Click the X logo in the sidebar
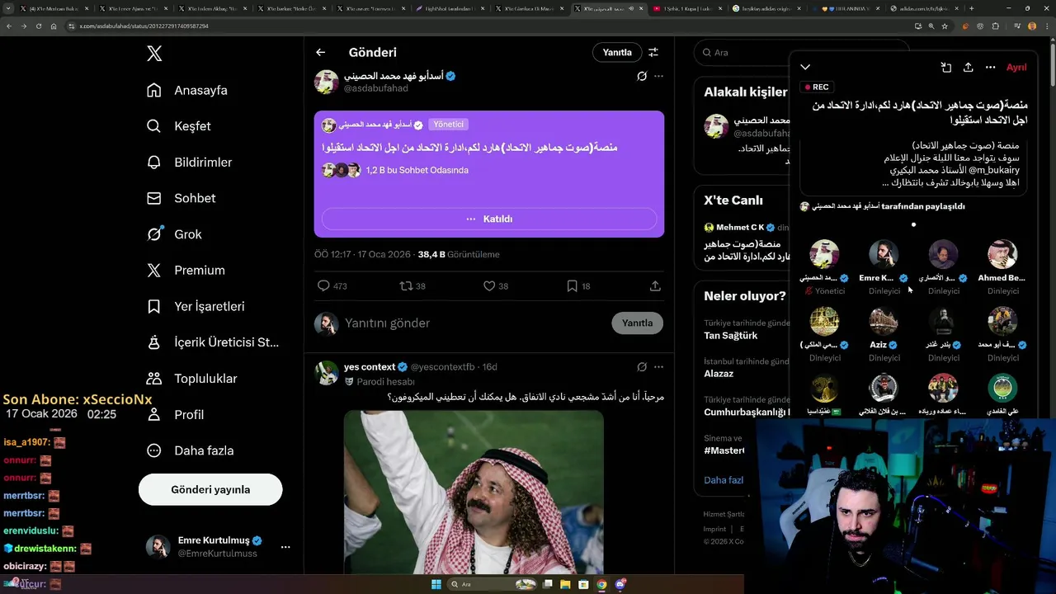The width and height of the screenshot is (1056, 594). coord(154,54)
